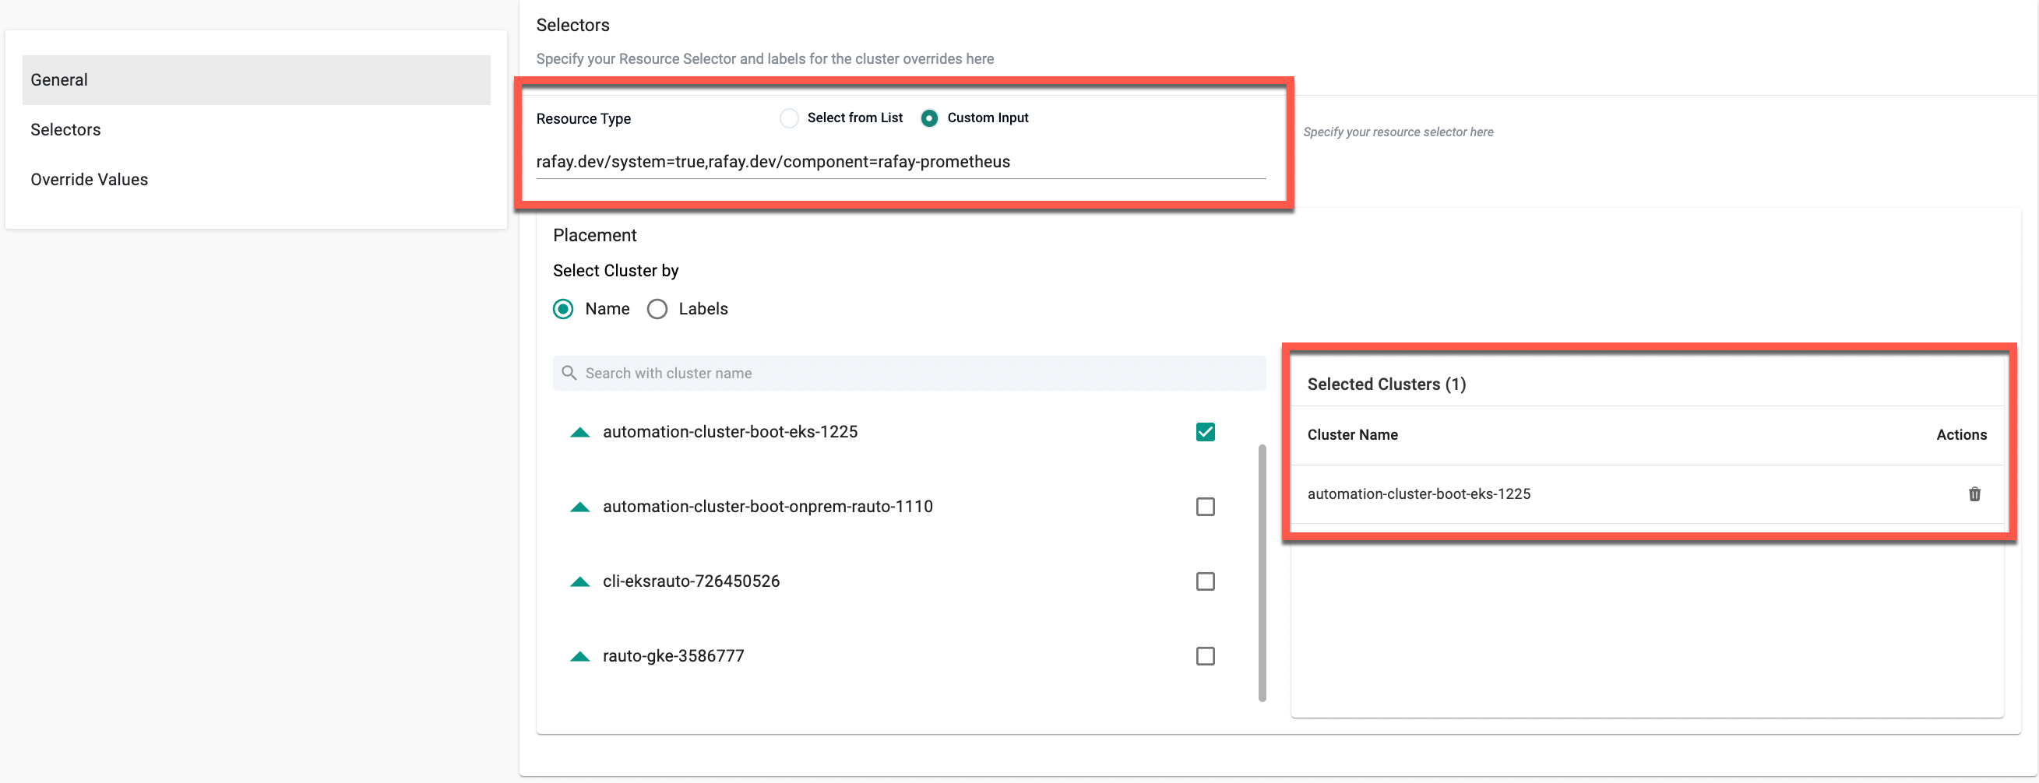This screenshot has width=2039, height=783.
Task: Click status arrow icon beside automation-cluster-boot-onprem-rauto-1110
Action: (x=579, y=507)
